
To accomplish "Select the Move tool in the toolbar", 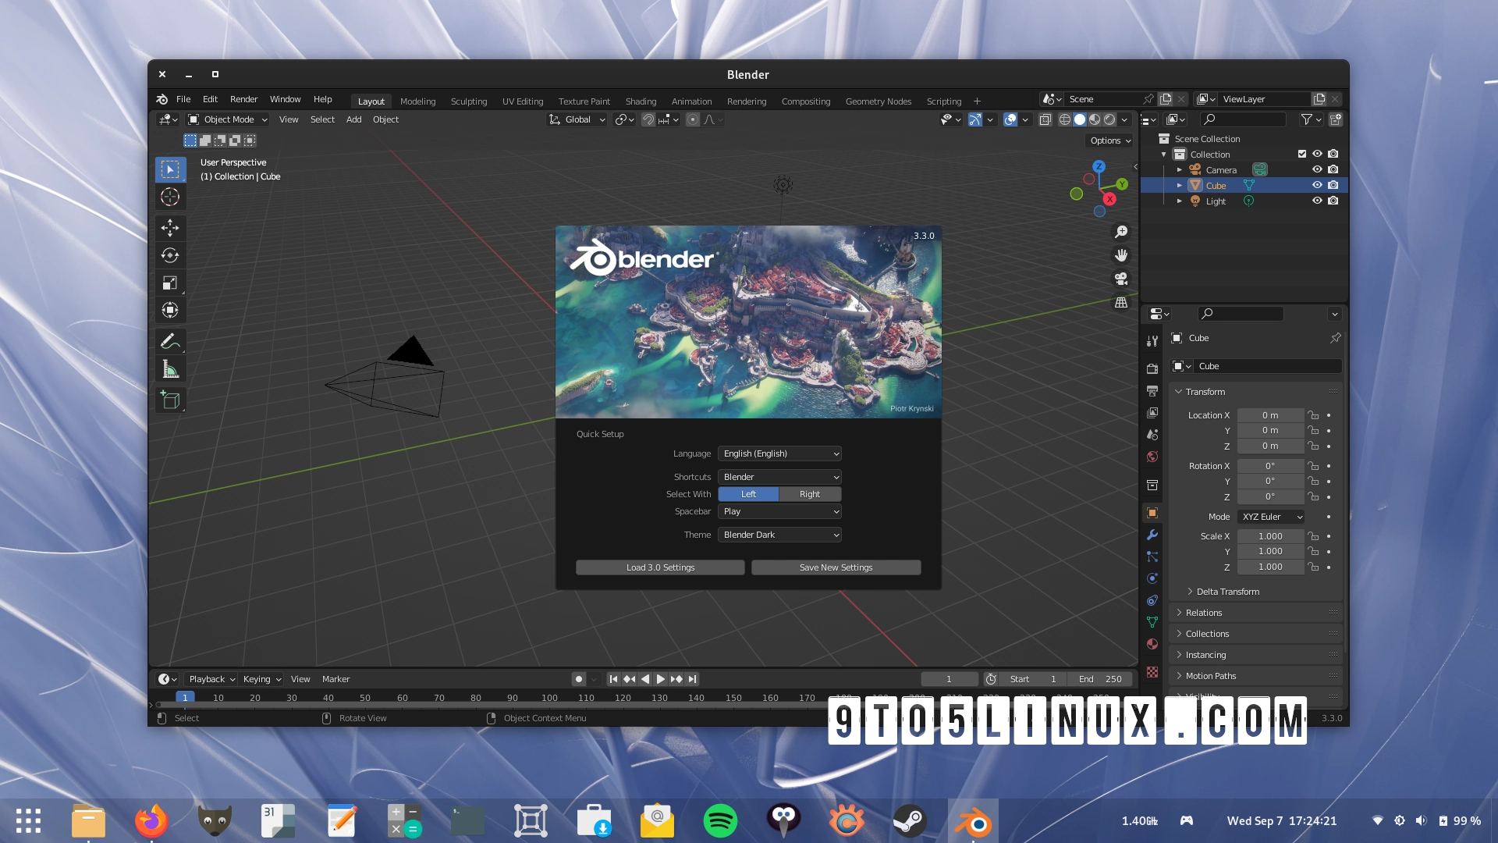I will pos(170,228).
